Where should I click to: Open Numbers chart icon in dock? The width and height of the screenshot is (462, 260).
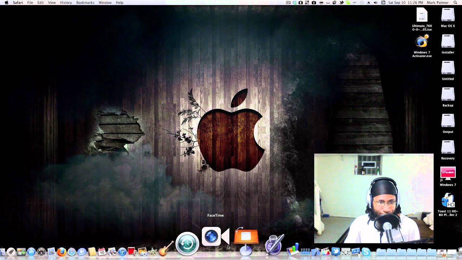pyautogui.click(x=293, y=250)
